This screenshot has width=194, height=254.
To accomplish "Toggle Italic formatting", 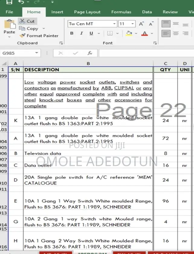I will tap(81, 33).
